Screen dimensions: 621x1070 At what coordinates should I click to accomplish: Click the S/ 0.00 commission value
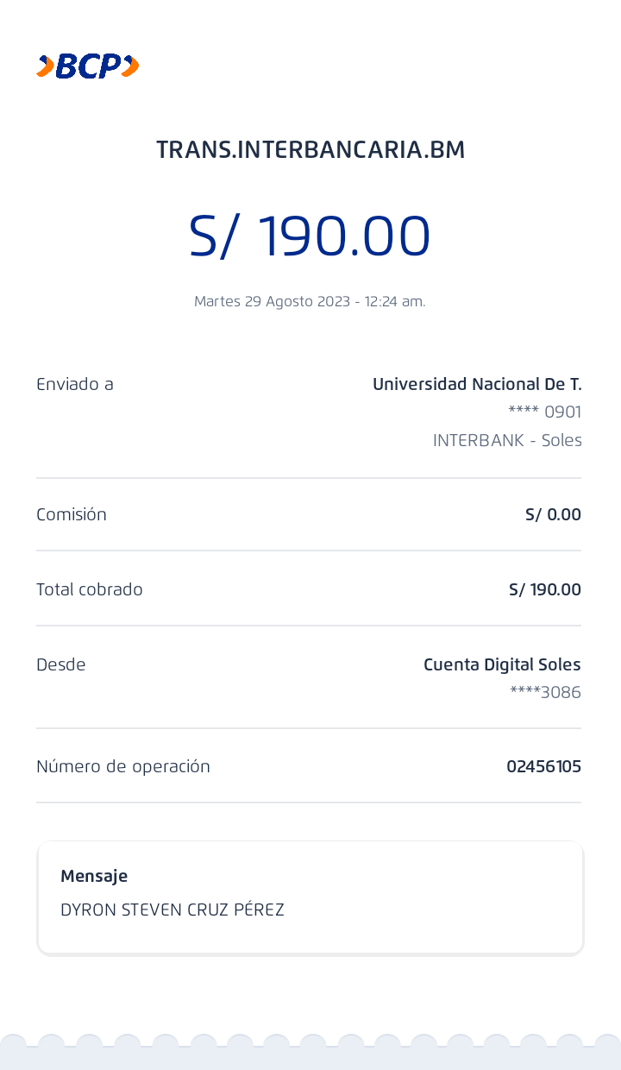(x=553, y=514)
